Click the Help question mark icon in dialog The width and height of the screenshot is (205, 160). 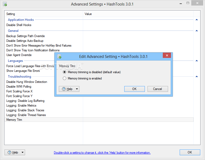(64, 89)
